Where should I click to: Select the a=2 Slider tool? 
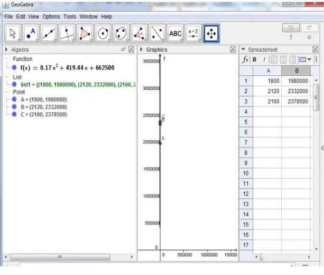pyautogui.click(x=193, y=33)
